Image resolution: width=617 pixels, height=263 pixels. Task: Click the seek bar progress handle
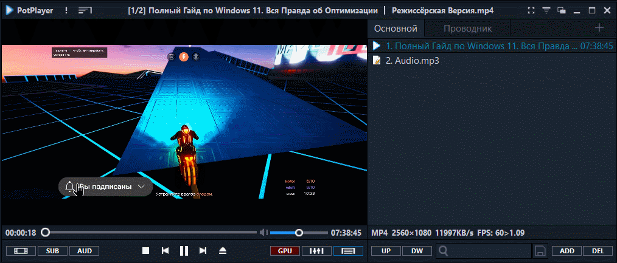[x=46, y=233]
